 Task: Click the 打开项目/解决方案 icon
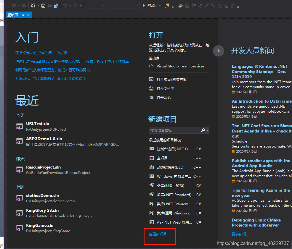tap(151, 80)
